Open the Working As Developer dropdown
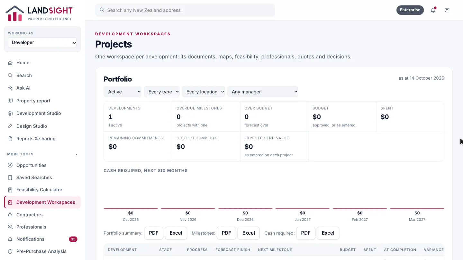The width and height of the screenshot is (463, 260). click(x=42, y=42)
